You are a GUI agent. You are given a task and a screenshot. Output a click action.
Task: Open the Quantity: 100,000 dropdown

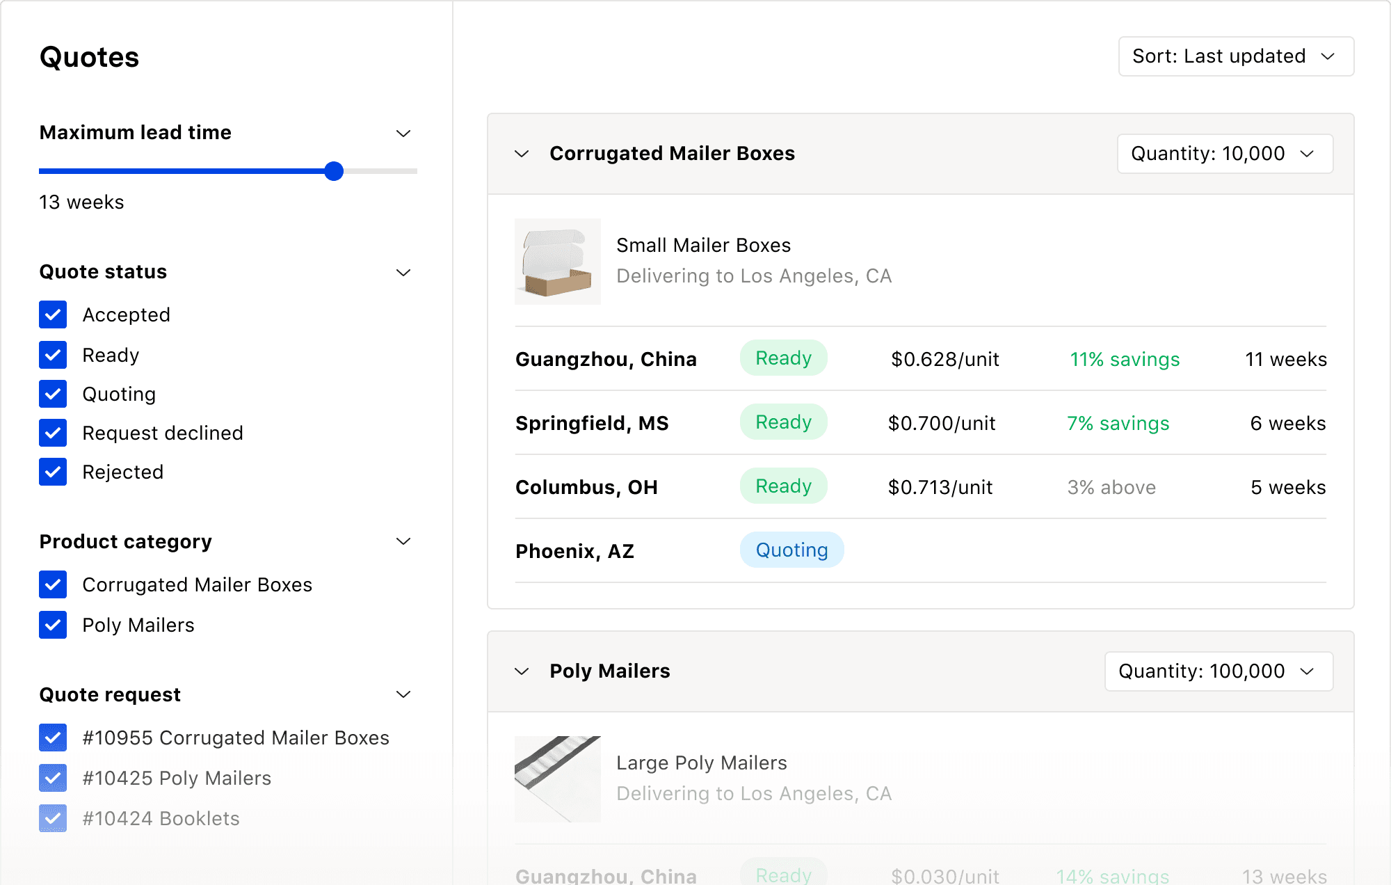(x=1219, y=671)
